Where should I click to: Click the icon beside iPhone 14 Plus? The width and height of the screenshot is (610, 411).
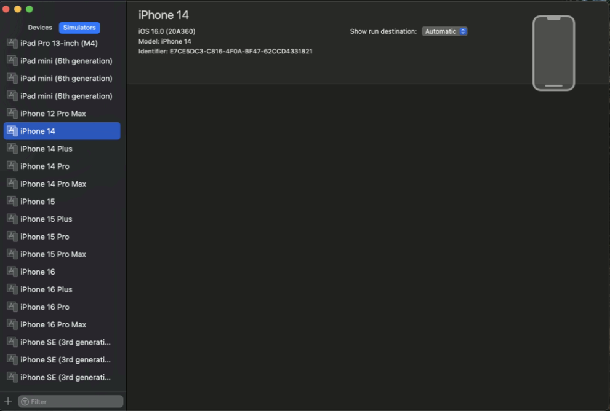tap(12, 149)
